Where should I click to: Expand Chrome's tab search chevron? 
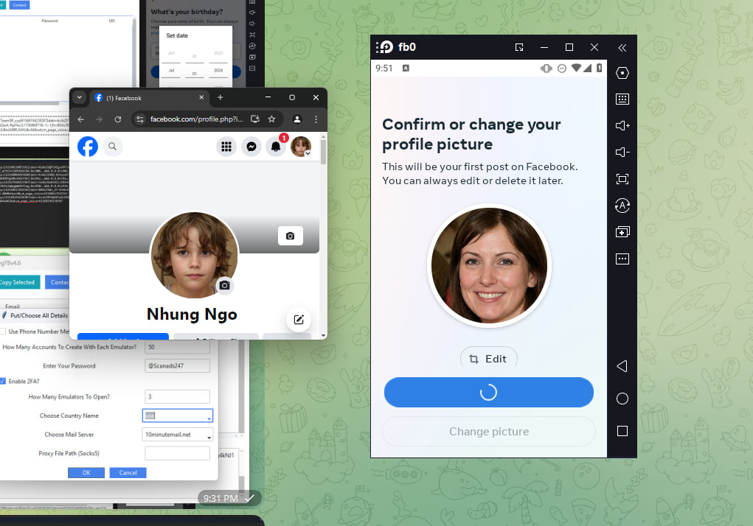80,97
